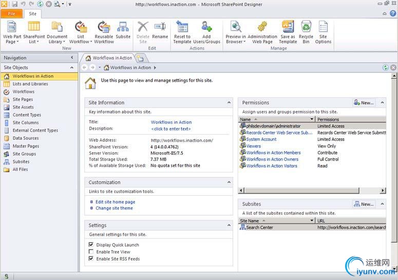Screen dimensions: 398x280
Task: Open Site Columns
Action: (40, 123)
